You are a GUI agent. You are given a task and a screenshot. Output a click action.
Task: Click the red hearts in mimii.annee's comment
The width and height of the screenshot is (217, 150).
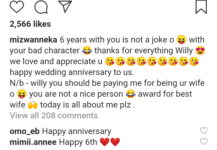point(110,142)
